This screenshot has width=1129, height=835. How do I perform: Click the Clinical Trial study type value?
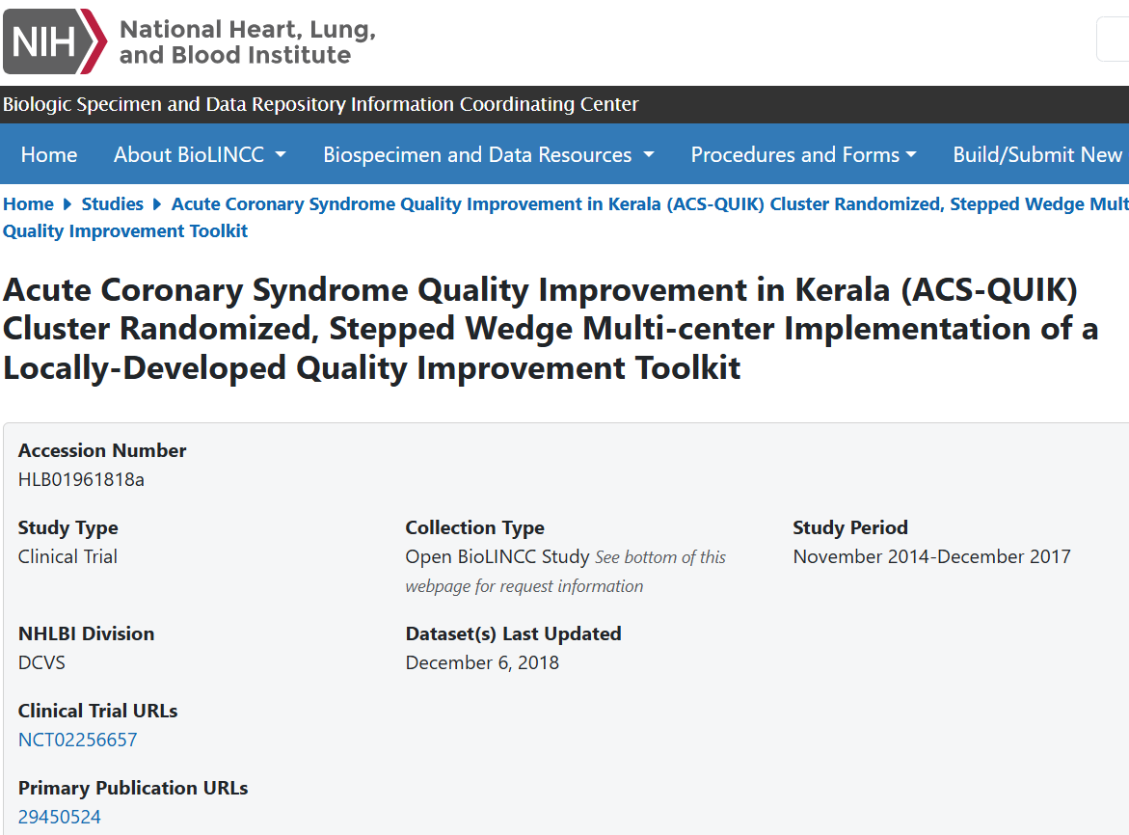[x=67, y=556]
